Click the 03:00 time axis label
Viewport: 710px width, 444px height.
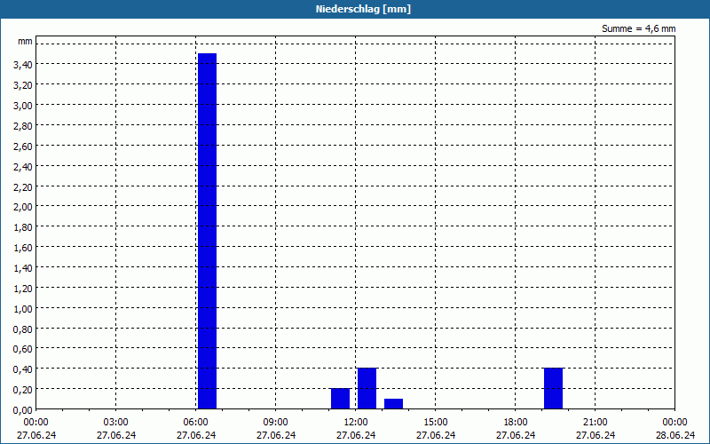[x=116, y=423]
